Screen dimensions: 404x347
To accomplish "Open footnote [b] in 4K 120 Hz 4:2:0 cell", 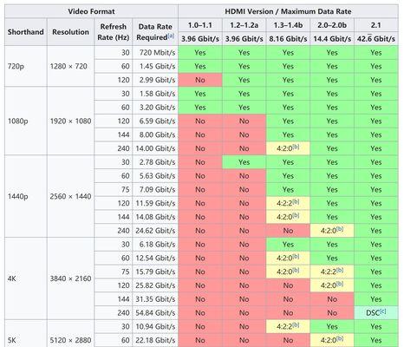I will [x=340, y=284].
